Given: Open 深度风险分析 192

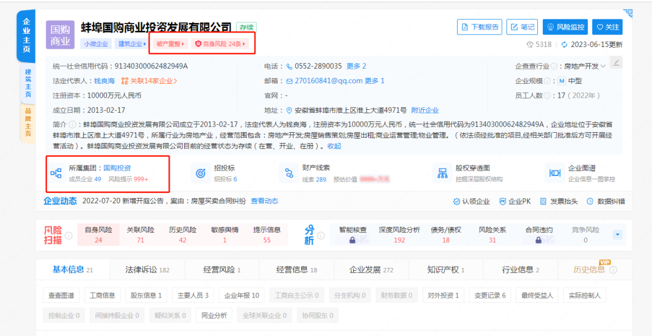Looking at the screenshot, I should coord(399,235).
